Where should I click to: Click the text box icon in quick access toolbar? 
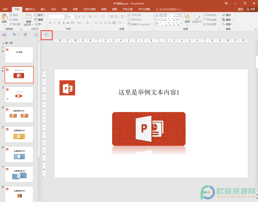[x=46, y=34]
